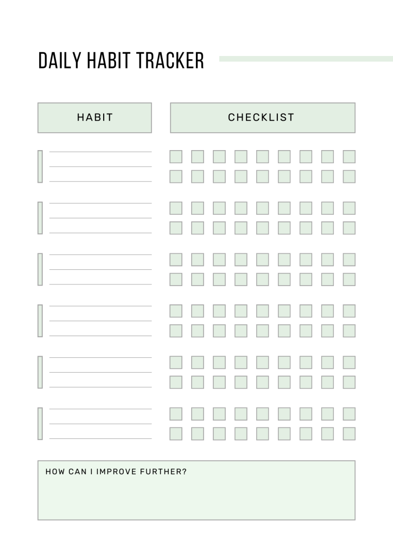Click the 'Daily Habit Tracker' title
Screen dimensions: 393x557
click(x=121, y=61)
